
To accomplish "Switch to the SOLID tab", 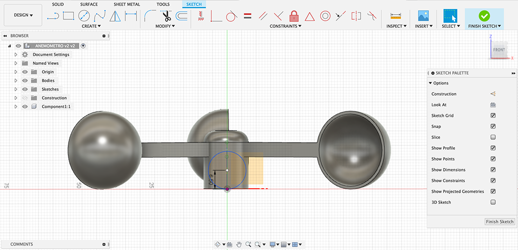I will tap(58, 4).
